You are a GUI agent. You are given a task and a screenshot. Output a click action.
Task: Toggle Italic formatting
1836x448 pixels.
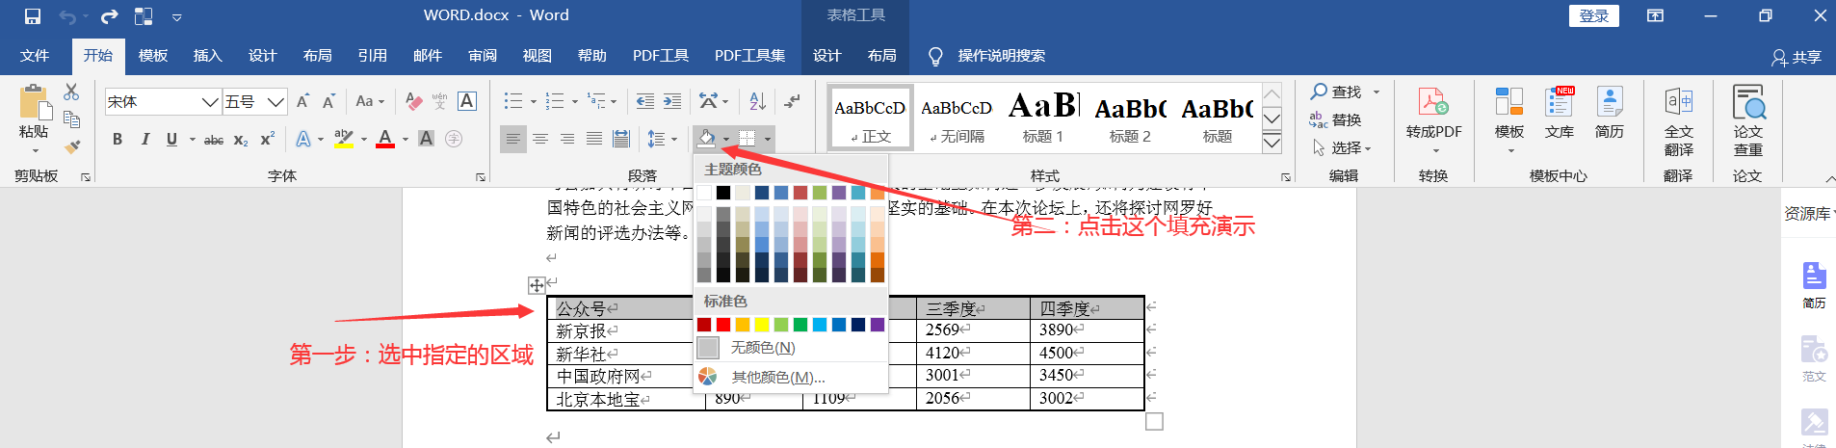[x=144, y=139]
